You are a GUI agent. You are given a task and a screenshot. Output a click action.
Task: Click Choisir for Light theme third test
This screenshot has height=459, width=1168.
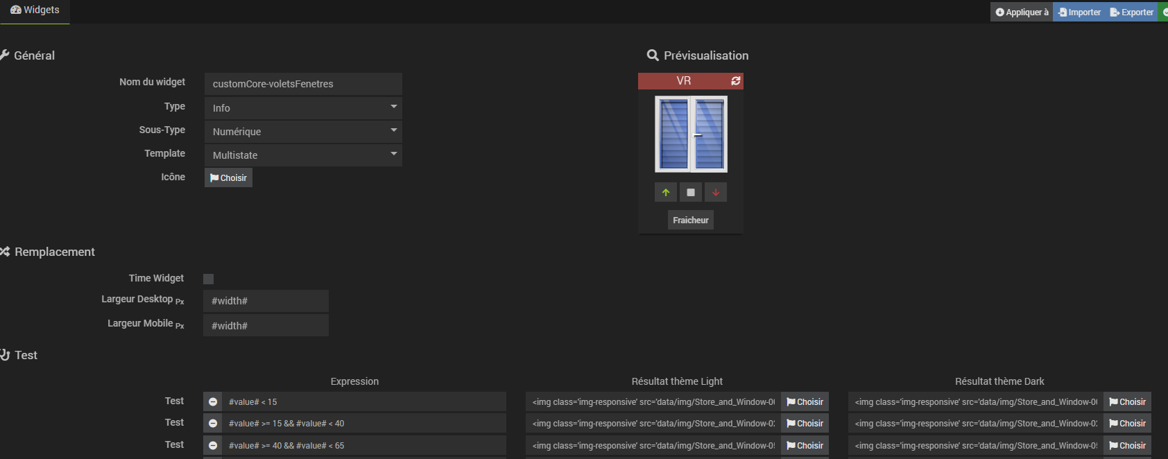[805, 445]
